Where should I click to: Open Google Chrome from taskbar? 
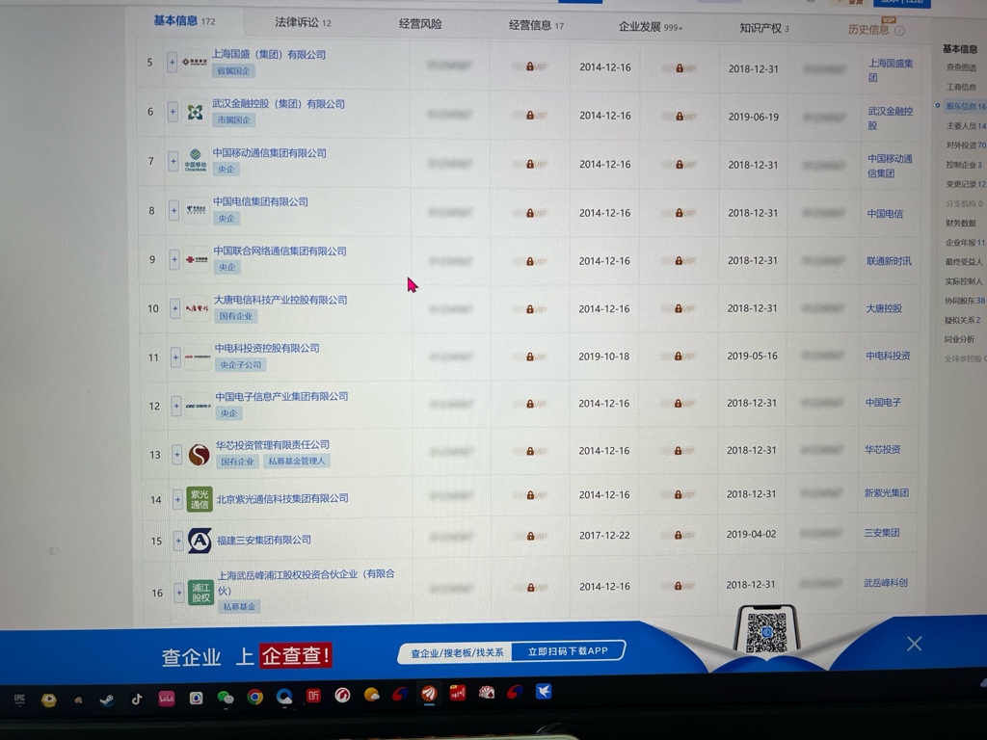254,698
